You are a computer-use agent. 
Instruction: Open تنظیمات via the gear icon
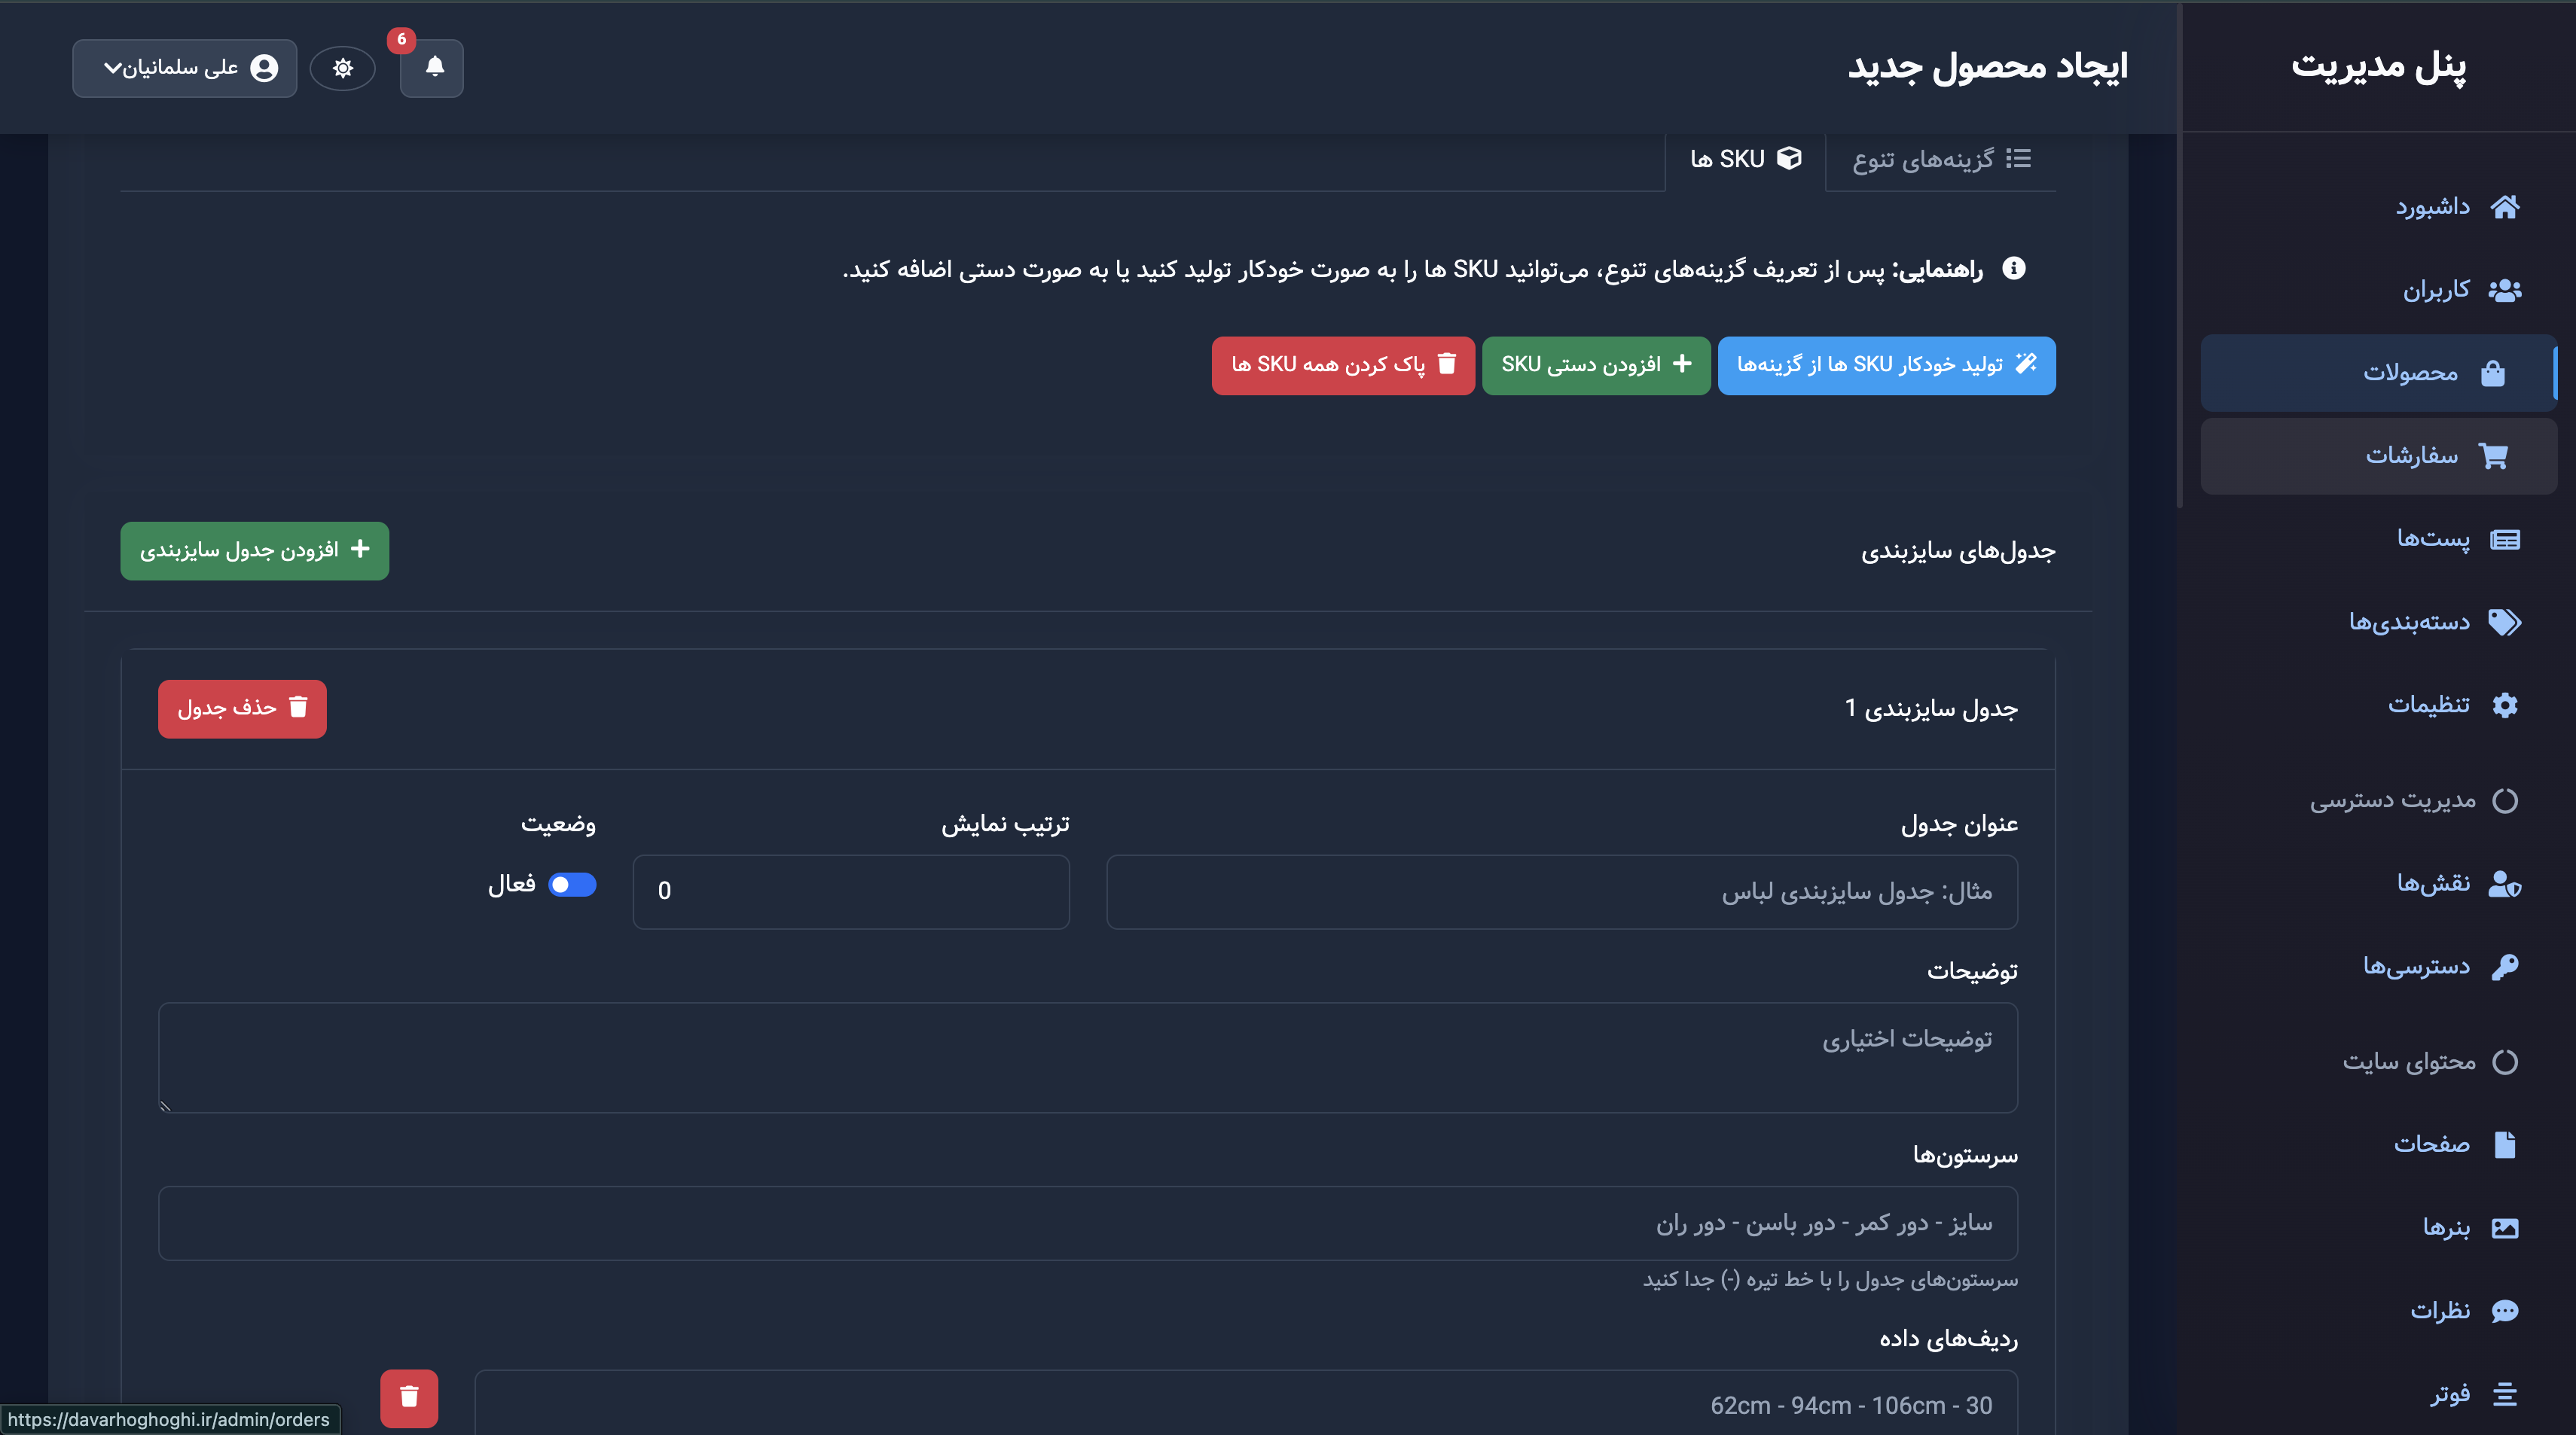pyautogui.click(x=2507, y=703)
